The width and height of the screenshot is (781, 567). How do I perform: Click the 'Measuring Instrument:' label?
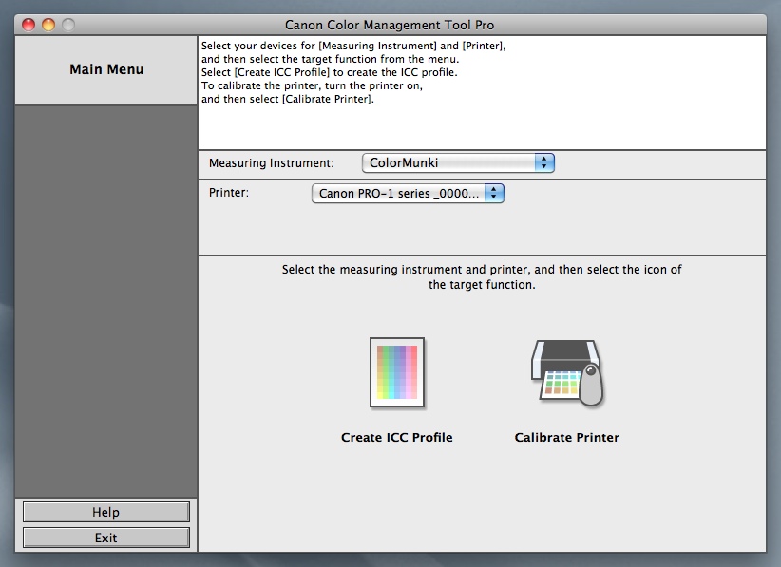(271, 163)
